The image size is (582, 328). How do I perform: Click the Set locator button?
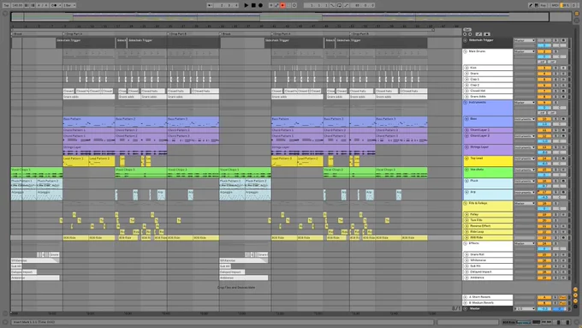point(467,29)
